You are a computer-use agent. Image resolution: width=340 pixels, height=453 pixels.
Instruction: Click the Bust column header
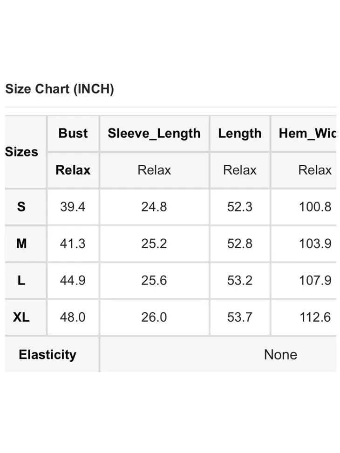coord(73,133)
